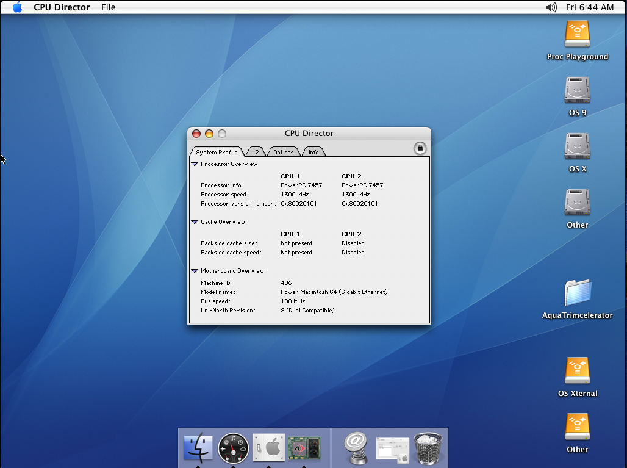This screenshot has width=627, height=468.
Task: Click the Finder icon in the Dock
Action: point(198,448)
